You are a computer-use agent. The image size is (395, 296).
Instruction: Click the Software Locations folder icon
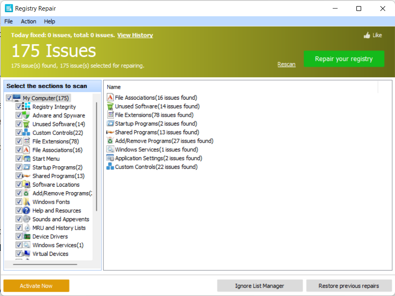26,184
